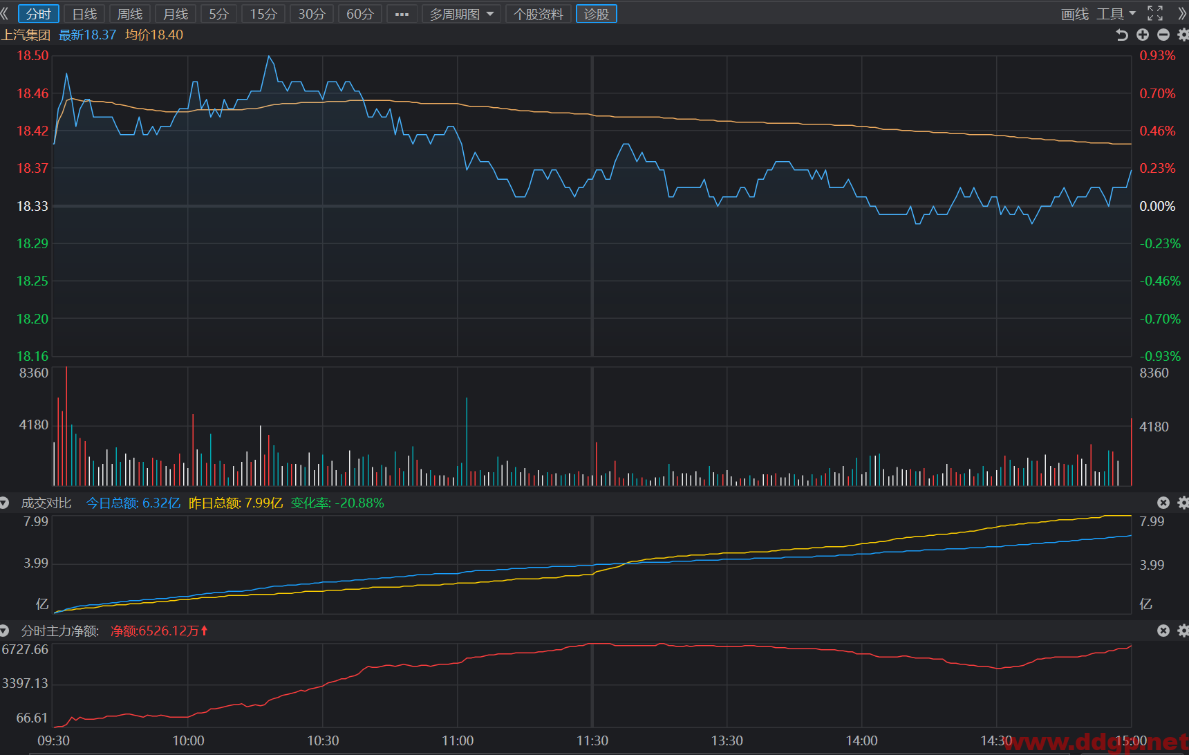The height and width of the screenshot is (755, 1189).
Task: Open the 工具 dropdown menu
Action: (x=1116, y=14)
